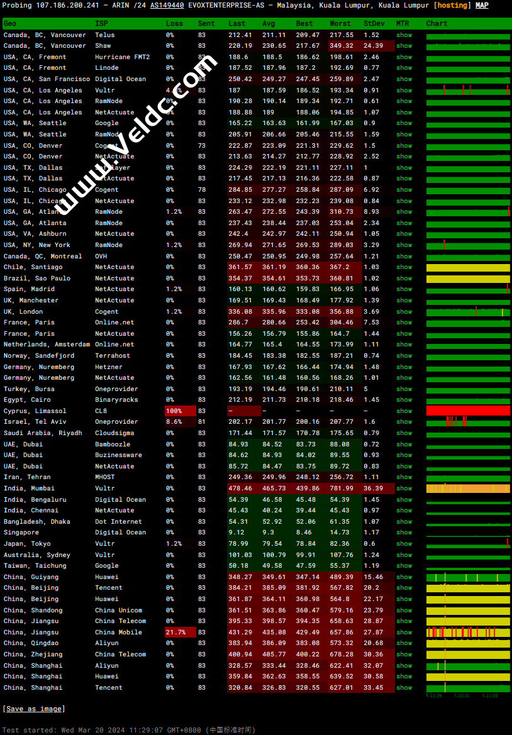Click the Worst column header

click(x=340, y=23)
